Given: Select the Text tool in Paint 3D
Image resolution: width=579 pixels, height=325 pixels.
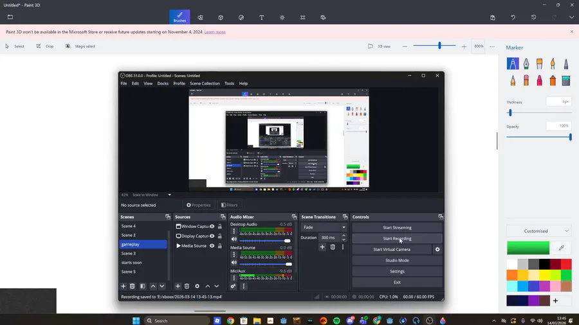Looking at the screenshot, I should [261, 17].
